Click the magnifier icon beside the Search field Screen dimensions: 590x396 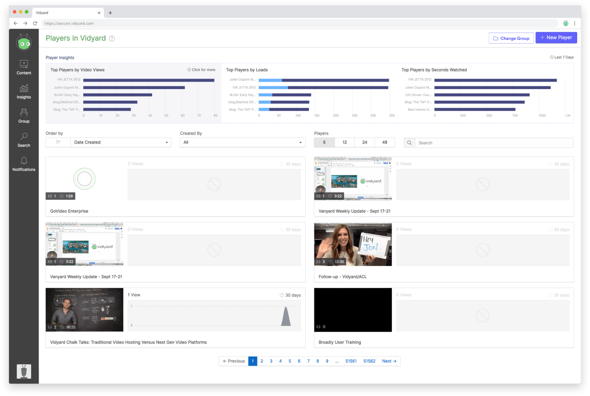click(409, 143)
